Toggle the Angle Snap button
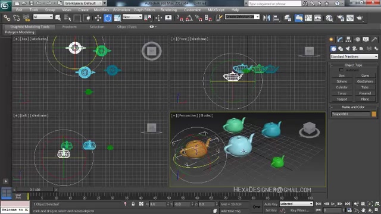The image size is (381, 214). 189,18
